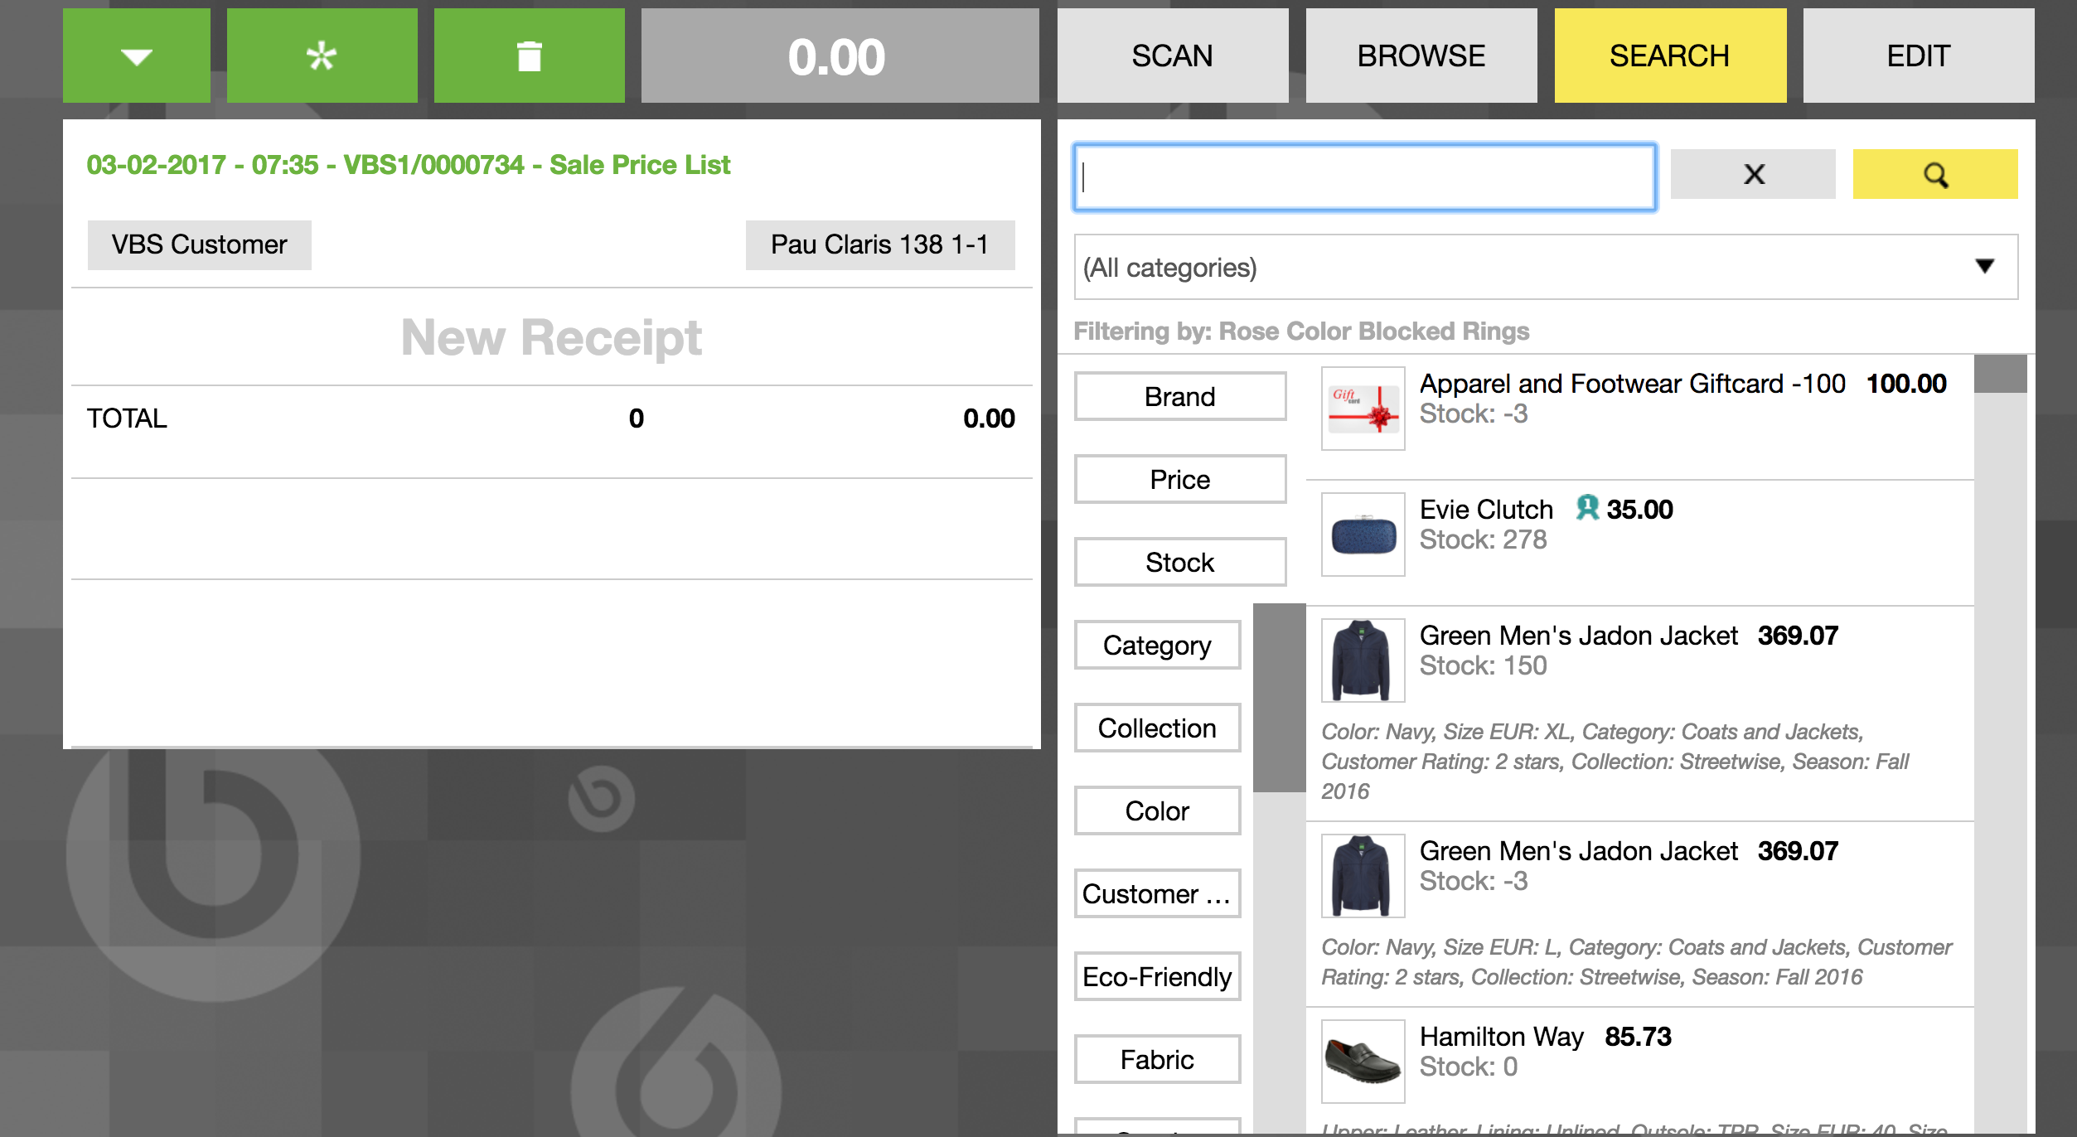Open the All categories dropdown
2077x1137 pixels.
coord(1545,267)
